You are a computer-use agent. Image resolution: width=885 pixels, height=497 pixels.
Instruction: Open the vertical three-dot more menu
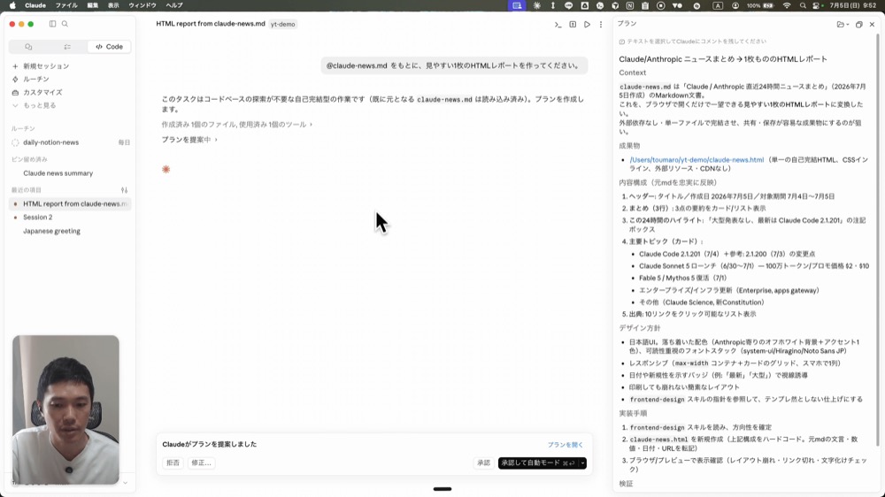(601, 24)
